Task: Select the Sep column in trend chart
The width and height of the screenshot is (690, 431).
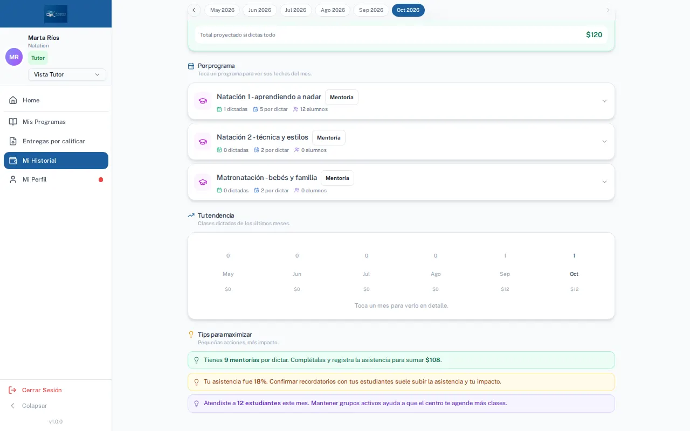Action: (505, 272)
